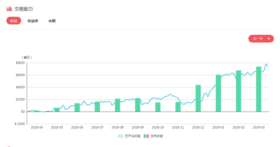Click the 2018-08 monthly bar
This screenshot has height=147, width=280.
(x=117, y=105)
